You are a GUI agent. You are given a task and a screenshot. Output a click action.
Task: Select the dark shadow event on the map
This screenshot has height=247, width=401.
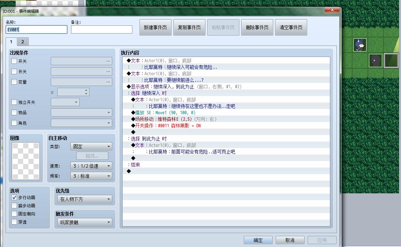point(376,61)
